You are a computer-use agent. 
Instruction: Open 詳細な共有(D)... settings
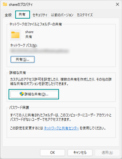(x=34, y=94)
